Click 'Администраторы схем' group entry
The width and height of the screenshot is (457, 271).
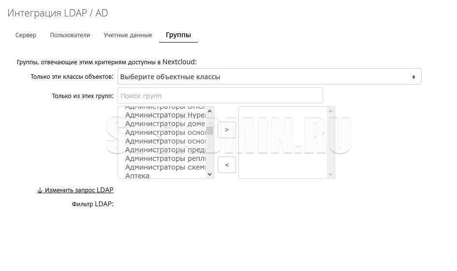pos(165,167)
